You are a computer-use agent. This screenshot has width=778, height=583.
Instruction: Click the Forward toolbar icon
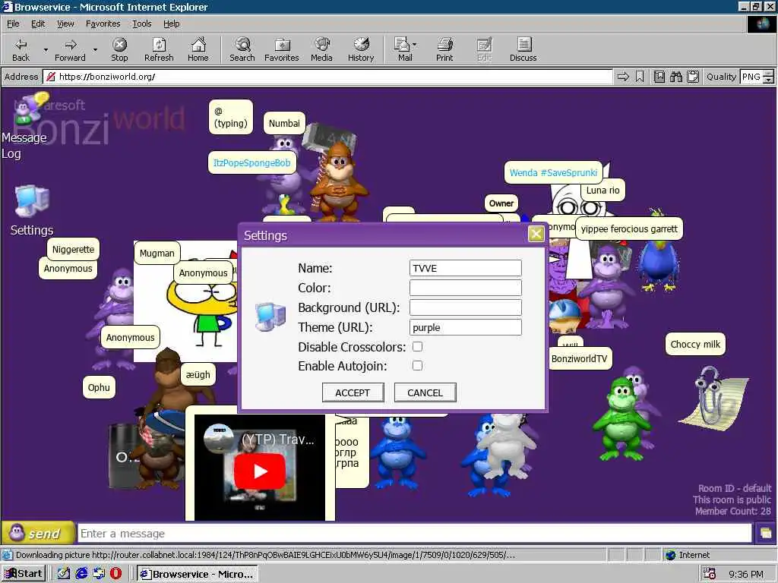(71, 45)
